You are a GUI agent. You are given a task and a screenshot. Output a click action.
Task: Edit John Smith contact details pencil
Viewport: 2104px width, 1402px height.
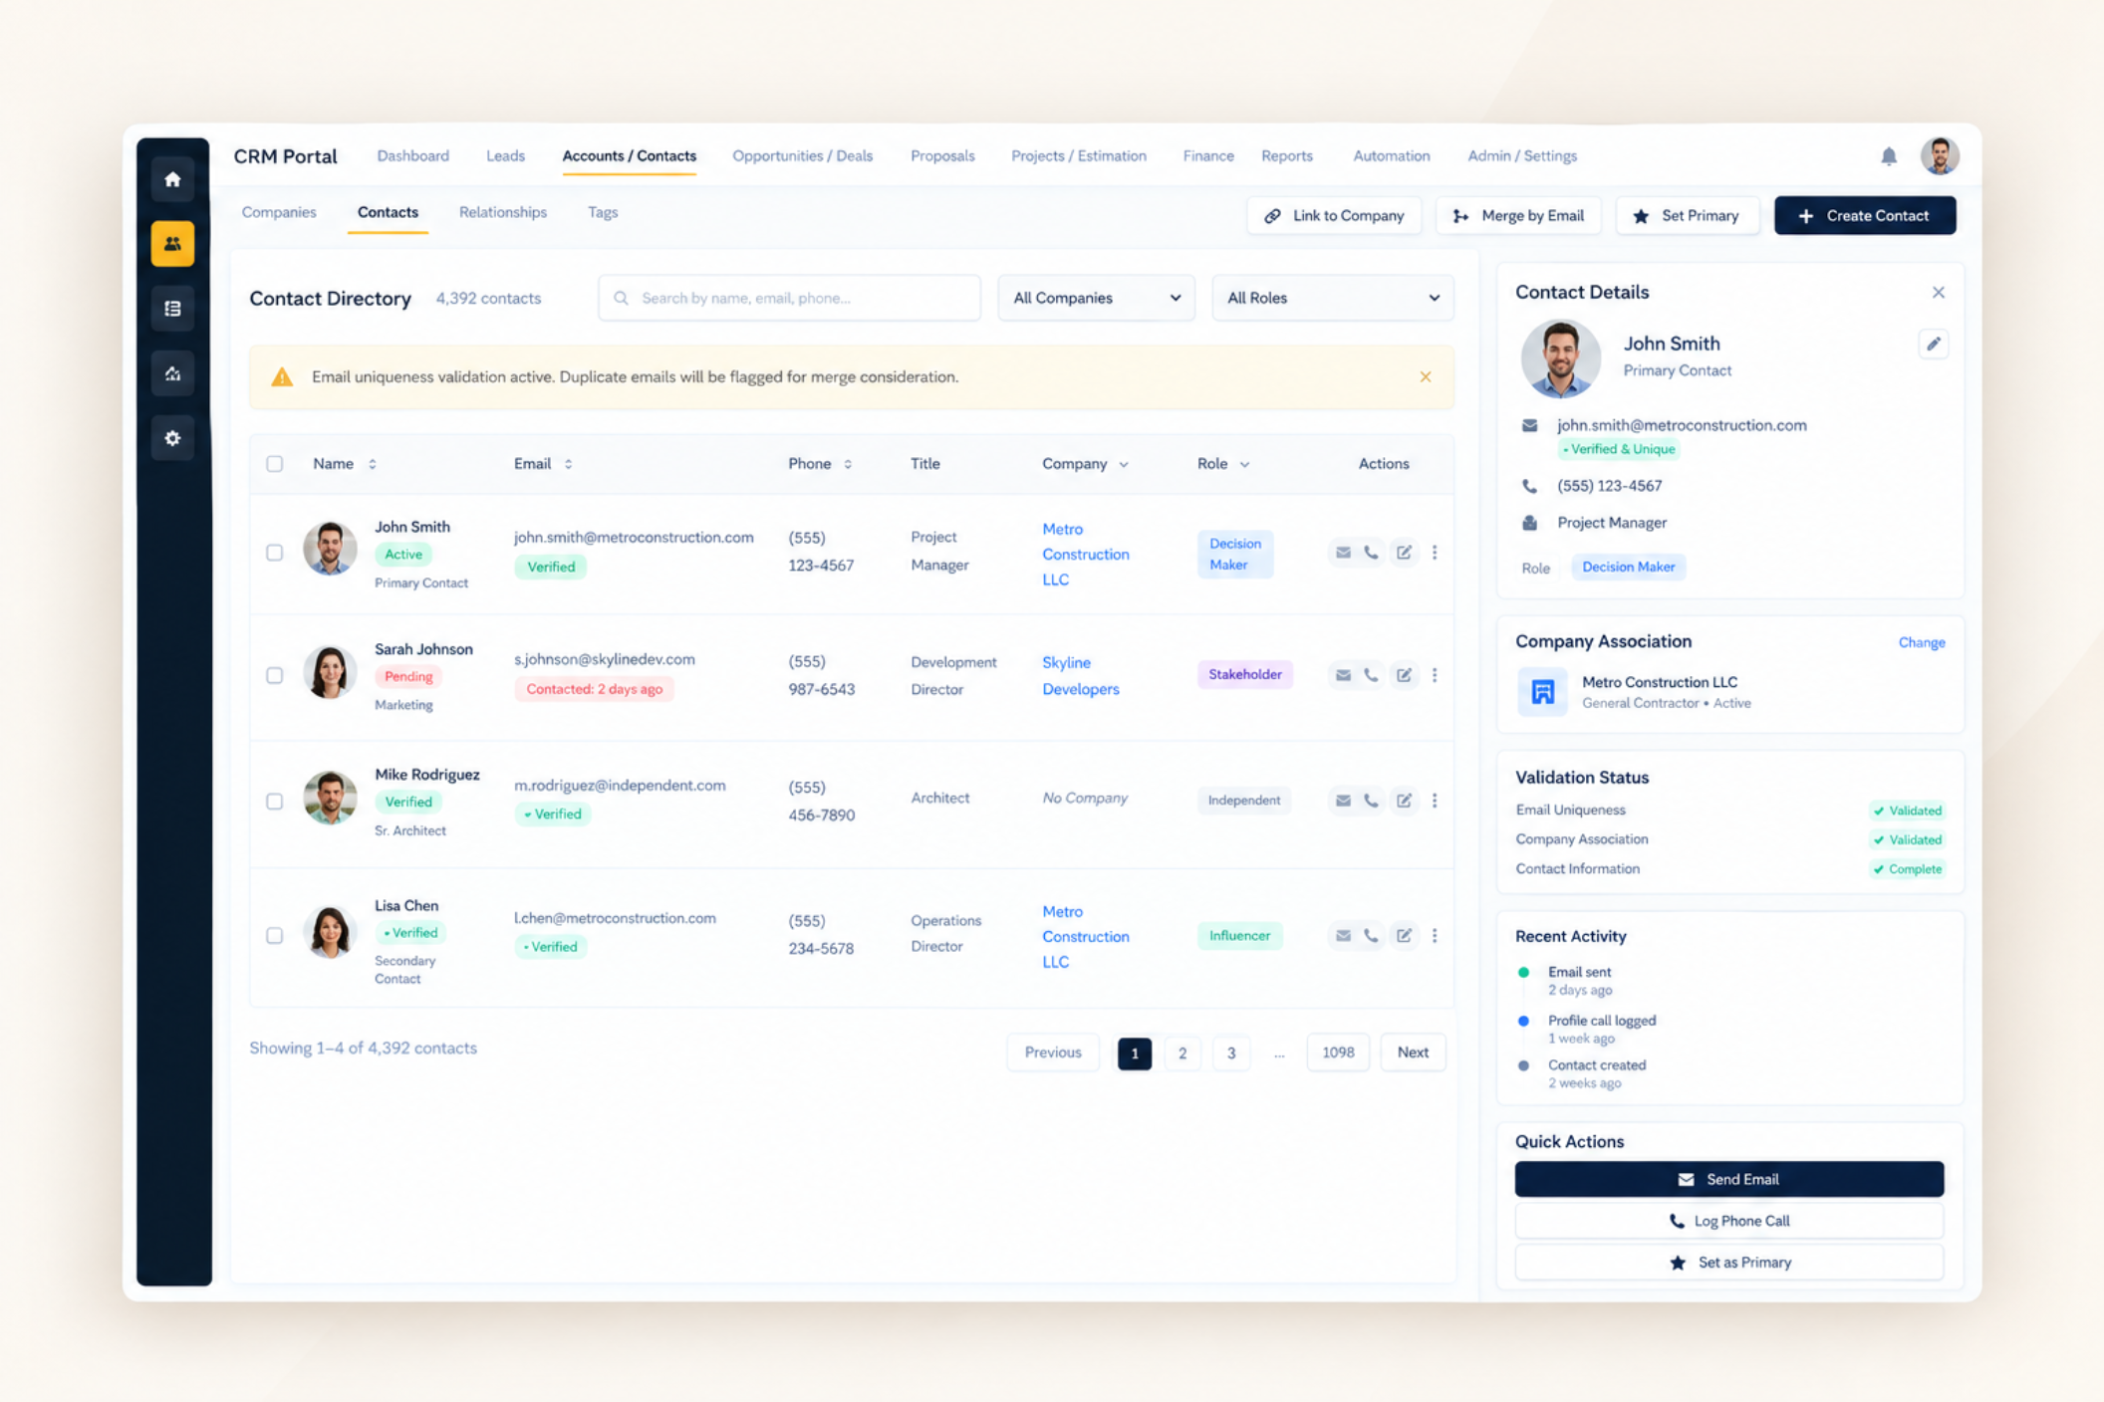click(1933, 344)
